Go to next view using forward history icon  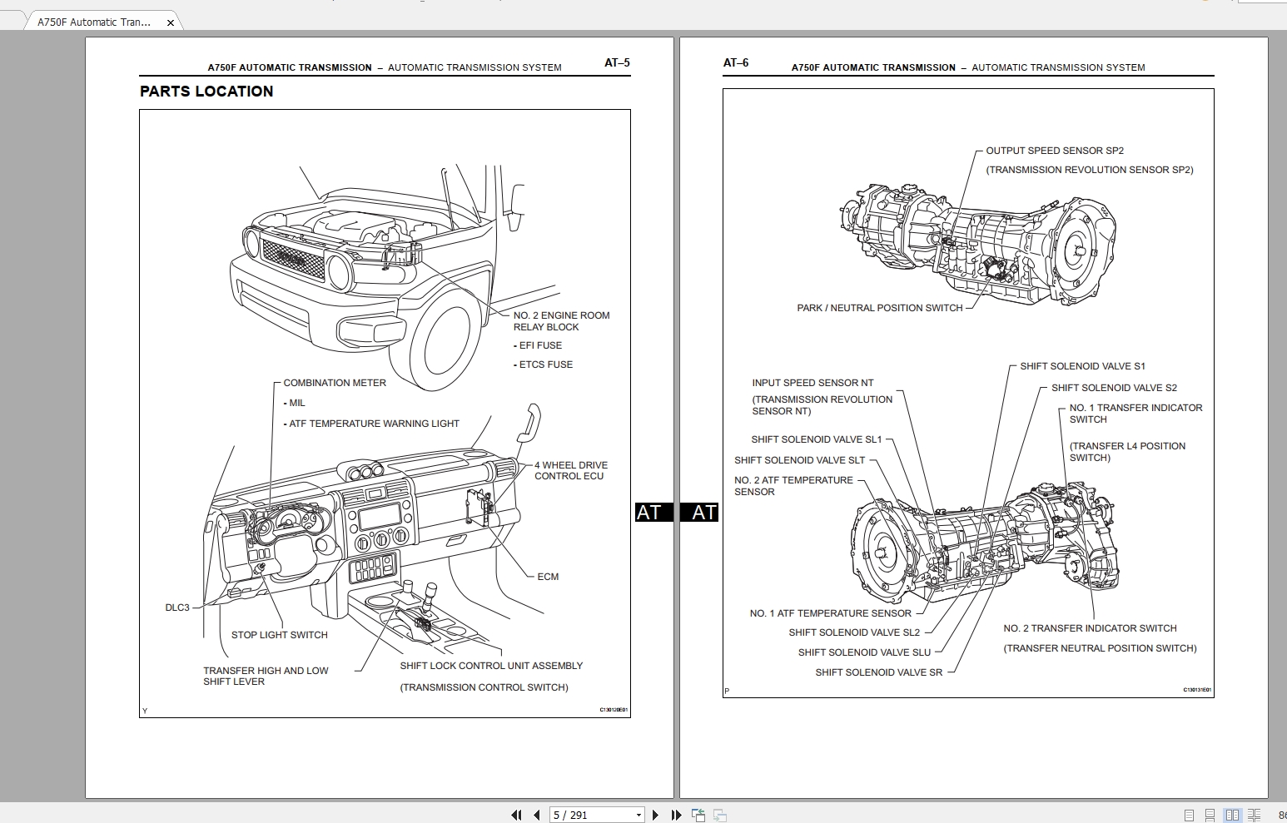(718, 815)
